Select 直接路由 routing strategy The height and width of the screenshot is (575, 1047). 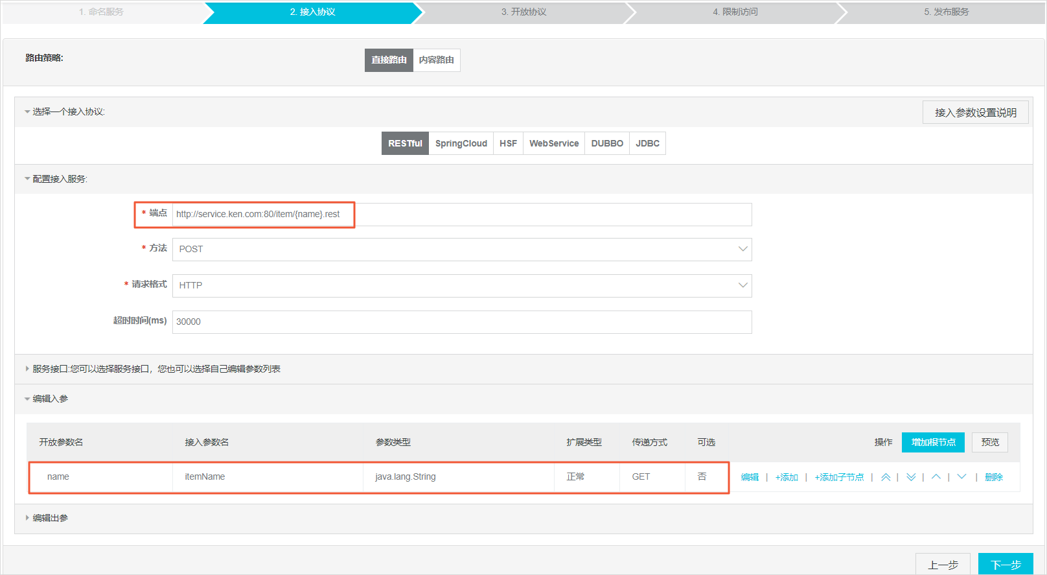click(389, 60)
